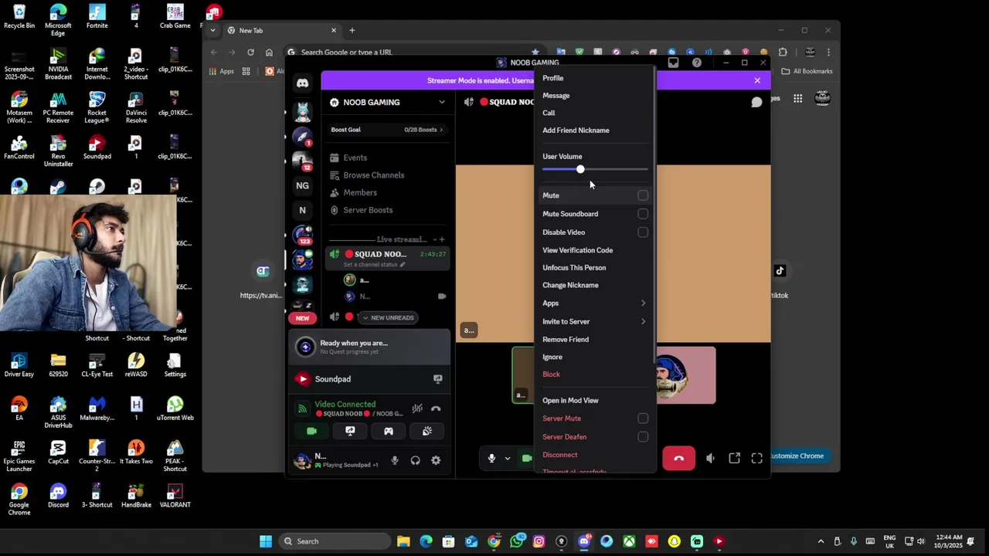Open File Explorer from taskbar
This screenshot has width=989, height=556.
403,541
